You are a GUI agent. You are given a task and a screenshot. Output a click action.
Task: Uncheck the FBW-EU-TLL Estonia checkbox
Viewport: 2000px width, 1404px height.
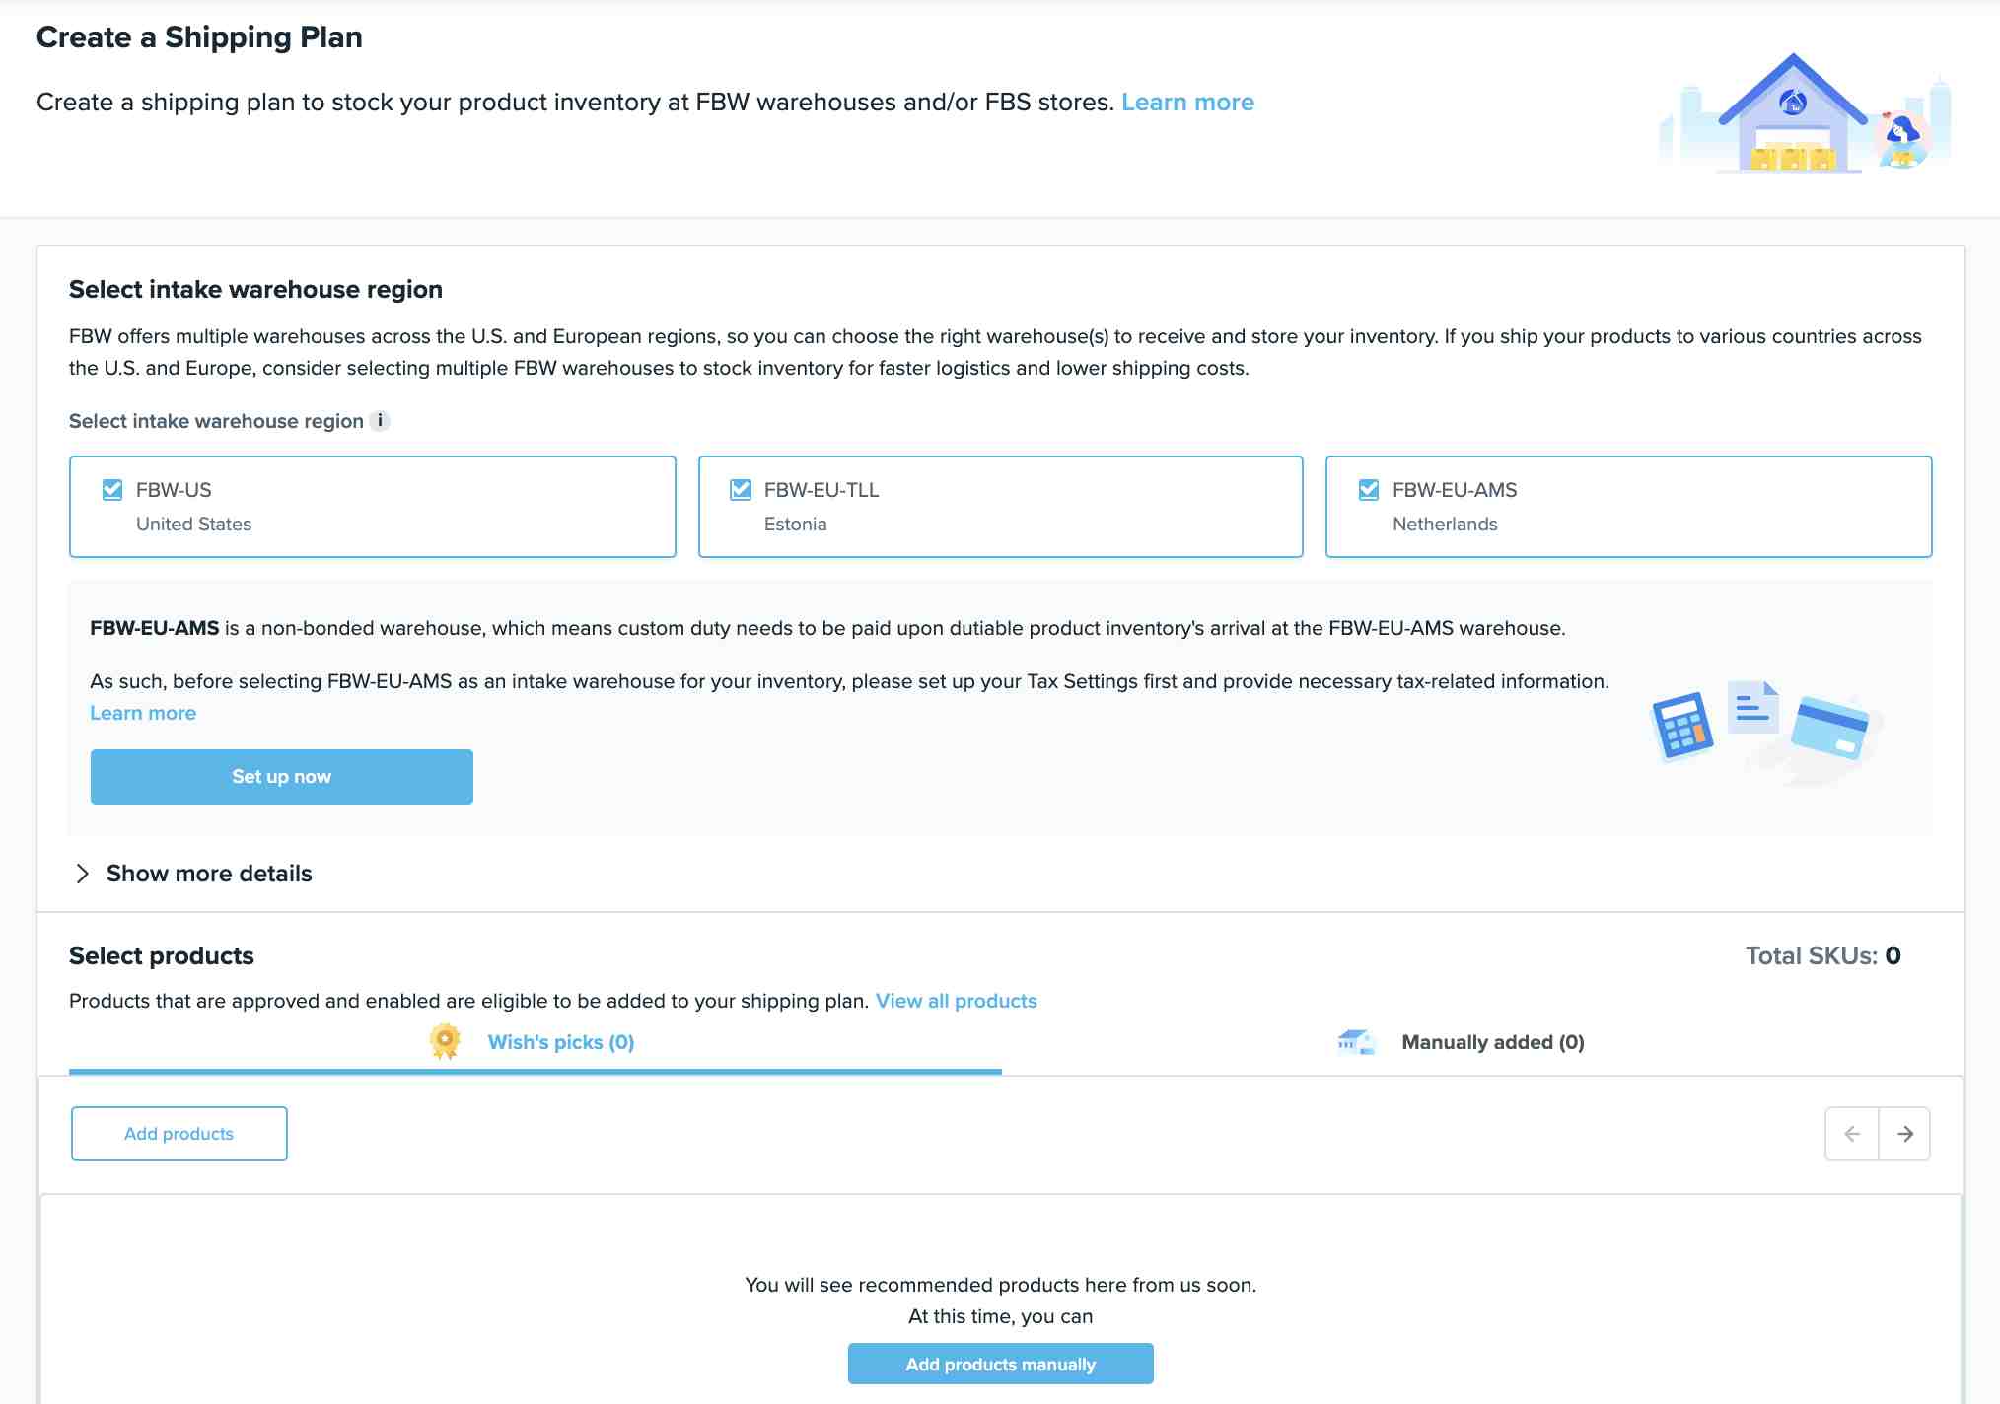click(x=741, y=490)
